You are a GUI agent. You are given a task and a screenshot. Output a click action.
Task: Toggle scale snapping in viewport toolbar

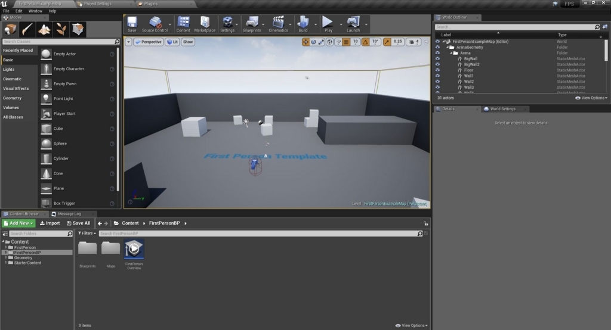click(387, 42)
